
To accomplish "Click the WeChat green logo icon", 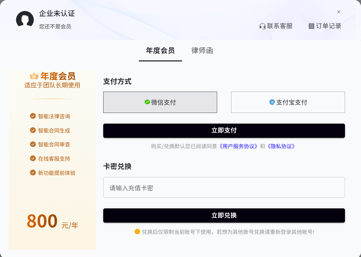I will (x=147, y=102).
